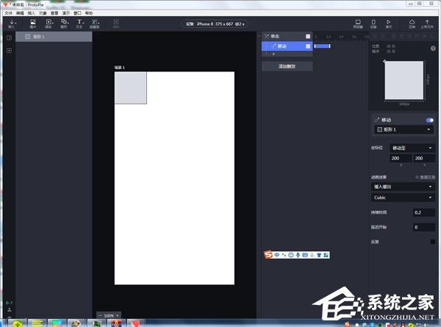The image size is (441, 327).
Task: Click the iPhone 8 device selector
Action: [220, 24]
